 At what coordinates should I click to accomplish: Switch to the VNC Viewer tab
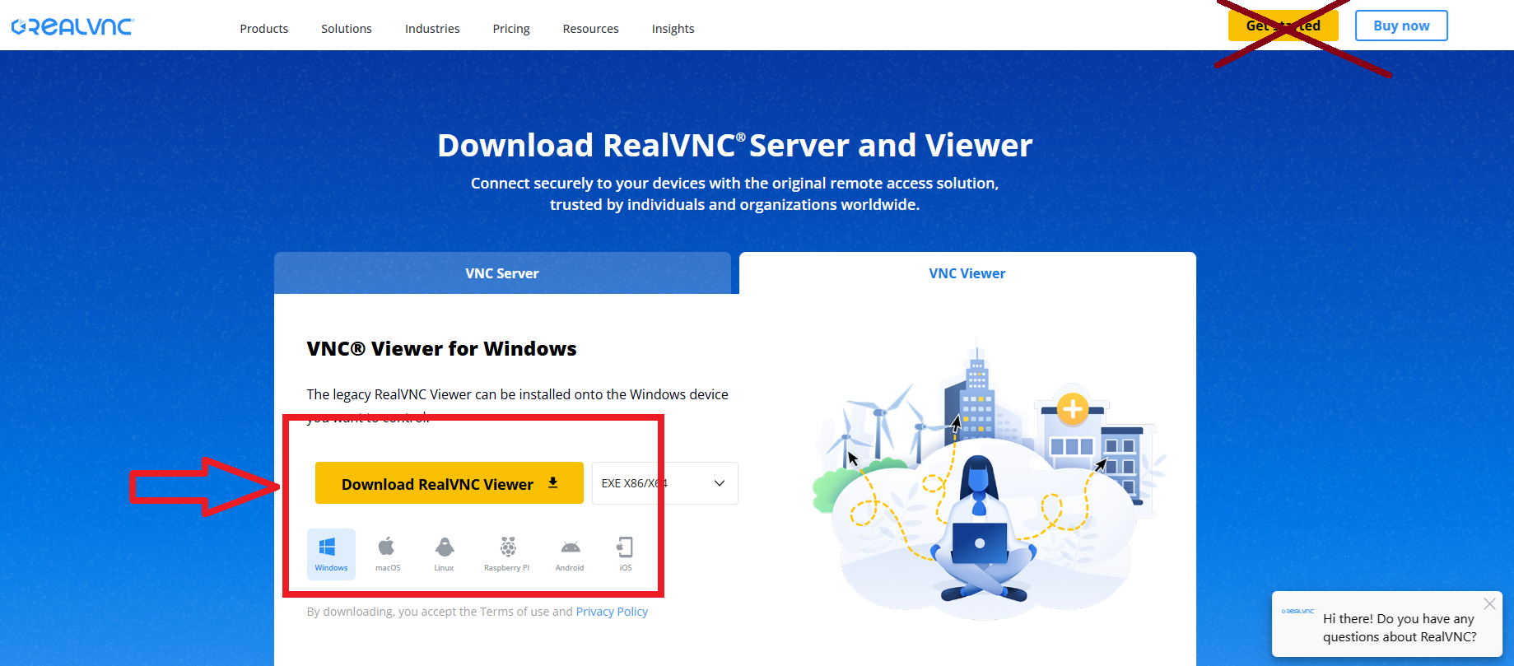click(967, 273)
